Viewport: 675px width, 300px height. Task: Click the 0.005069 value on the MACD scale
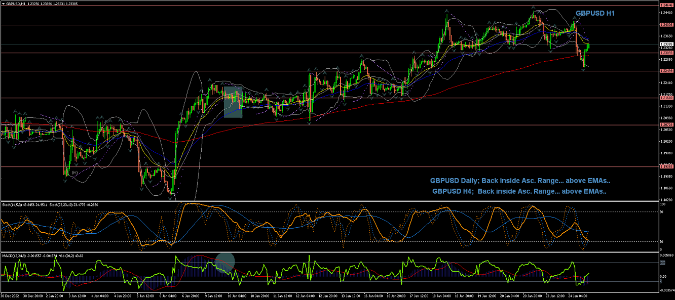click(x=666, y=256)
